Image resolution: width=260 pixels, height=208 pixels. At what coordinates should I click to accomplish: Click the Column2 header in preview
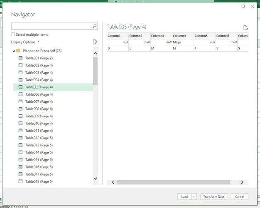[x=140, y=36]
